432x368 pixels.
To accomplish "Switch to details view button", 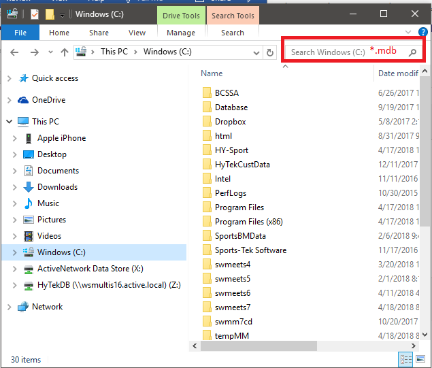I will coord(406,359).
